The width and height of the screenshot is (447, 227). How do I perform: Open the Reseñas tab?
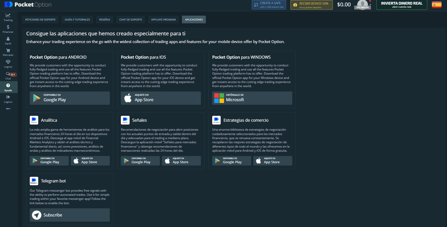coord(105,19)
